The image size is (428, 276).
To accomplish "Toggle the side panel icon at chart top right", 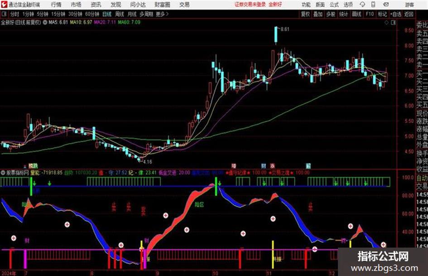I will 393,23.
